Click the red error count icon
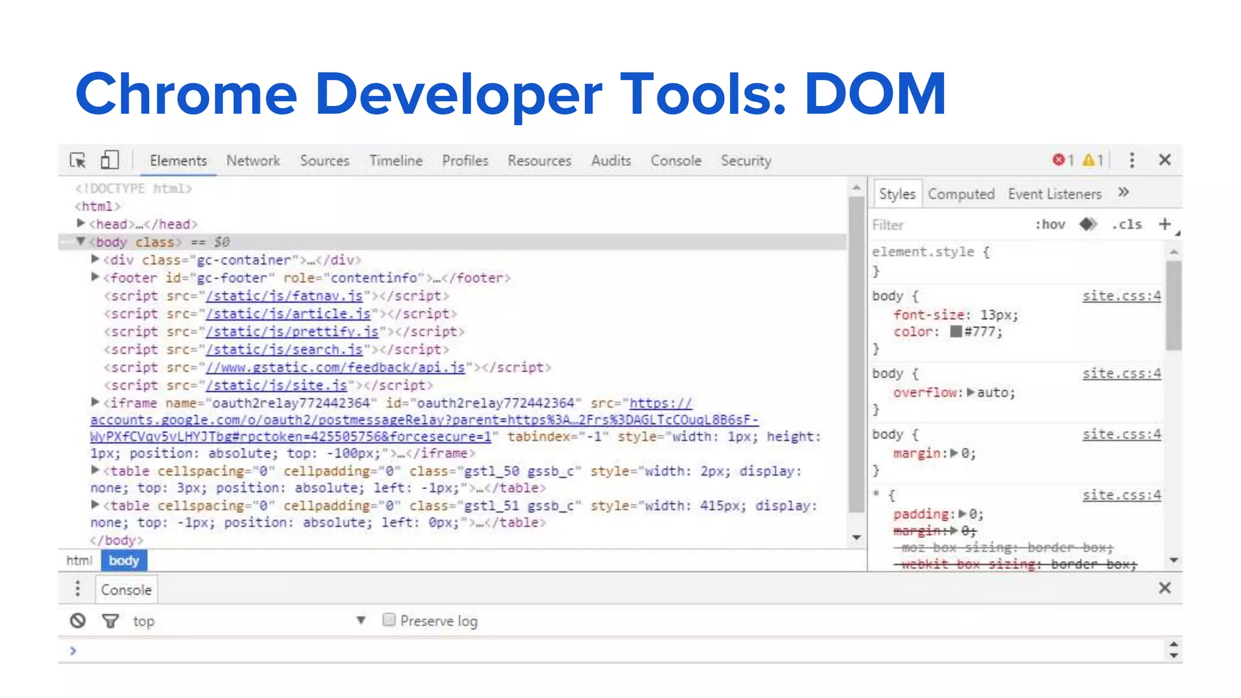1241x698 pixels. tap(1059, 160)
